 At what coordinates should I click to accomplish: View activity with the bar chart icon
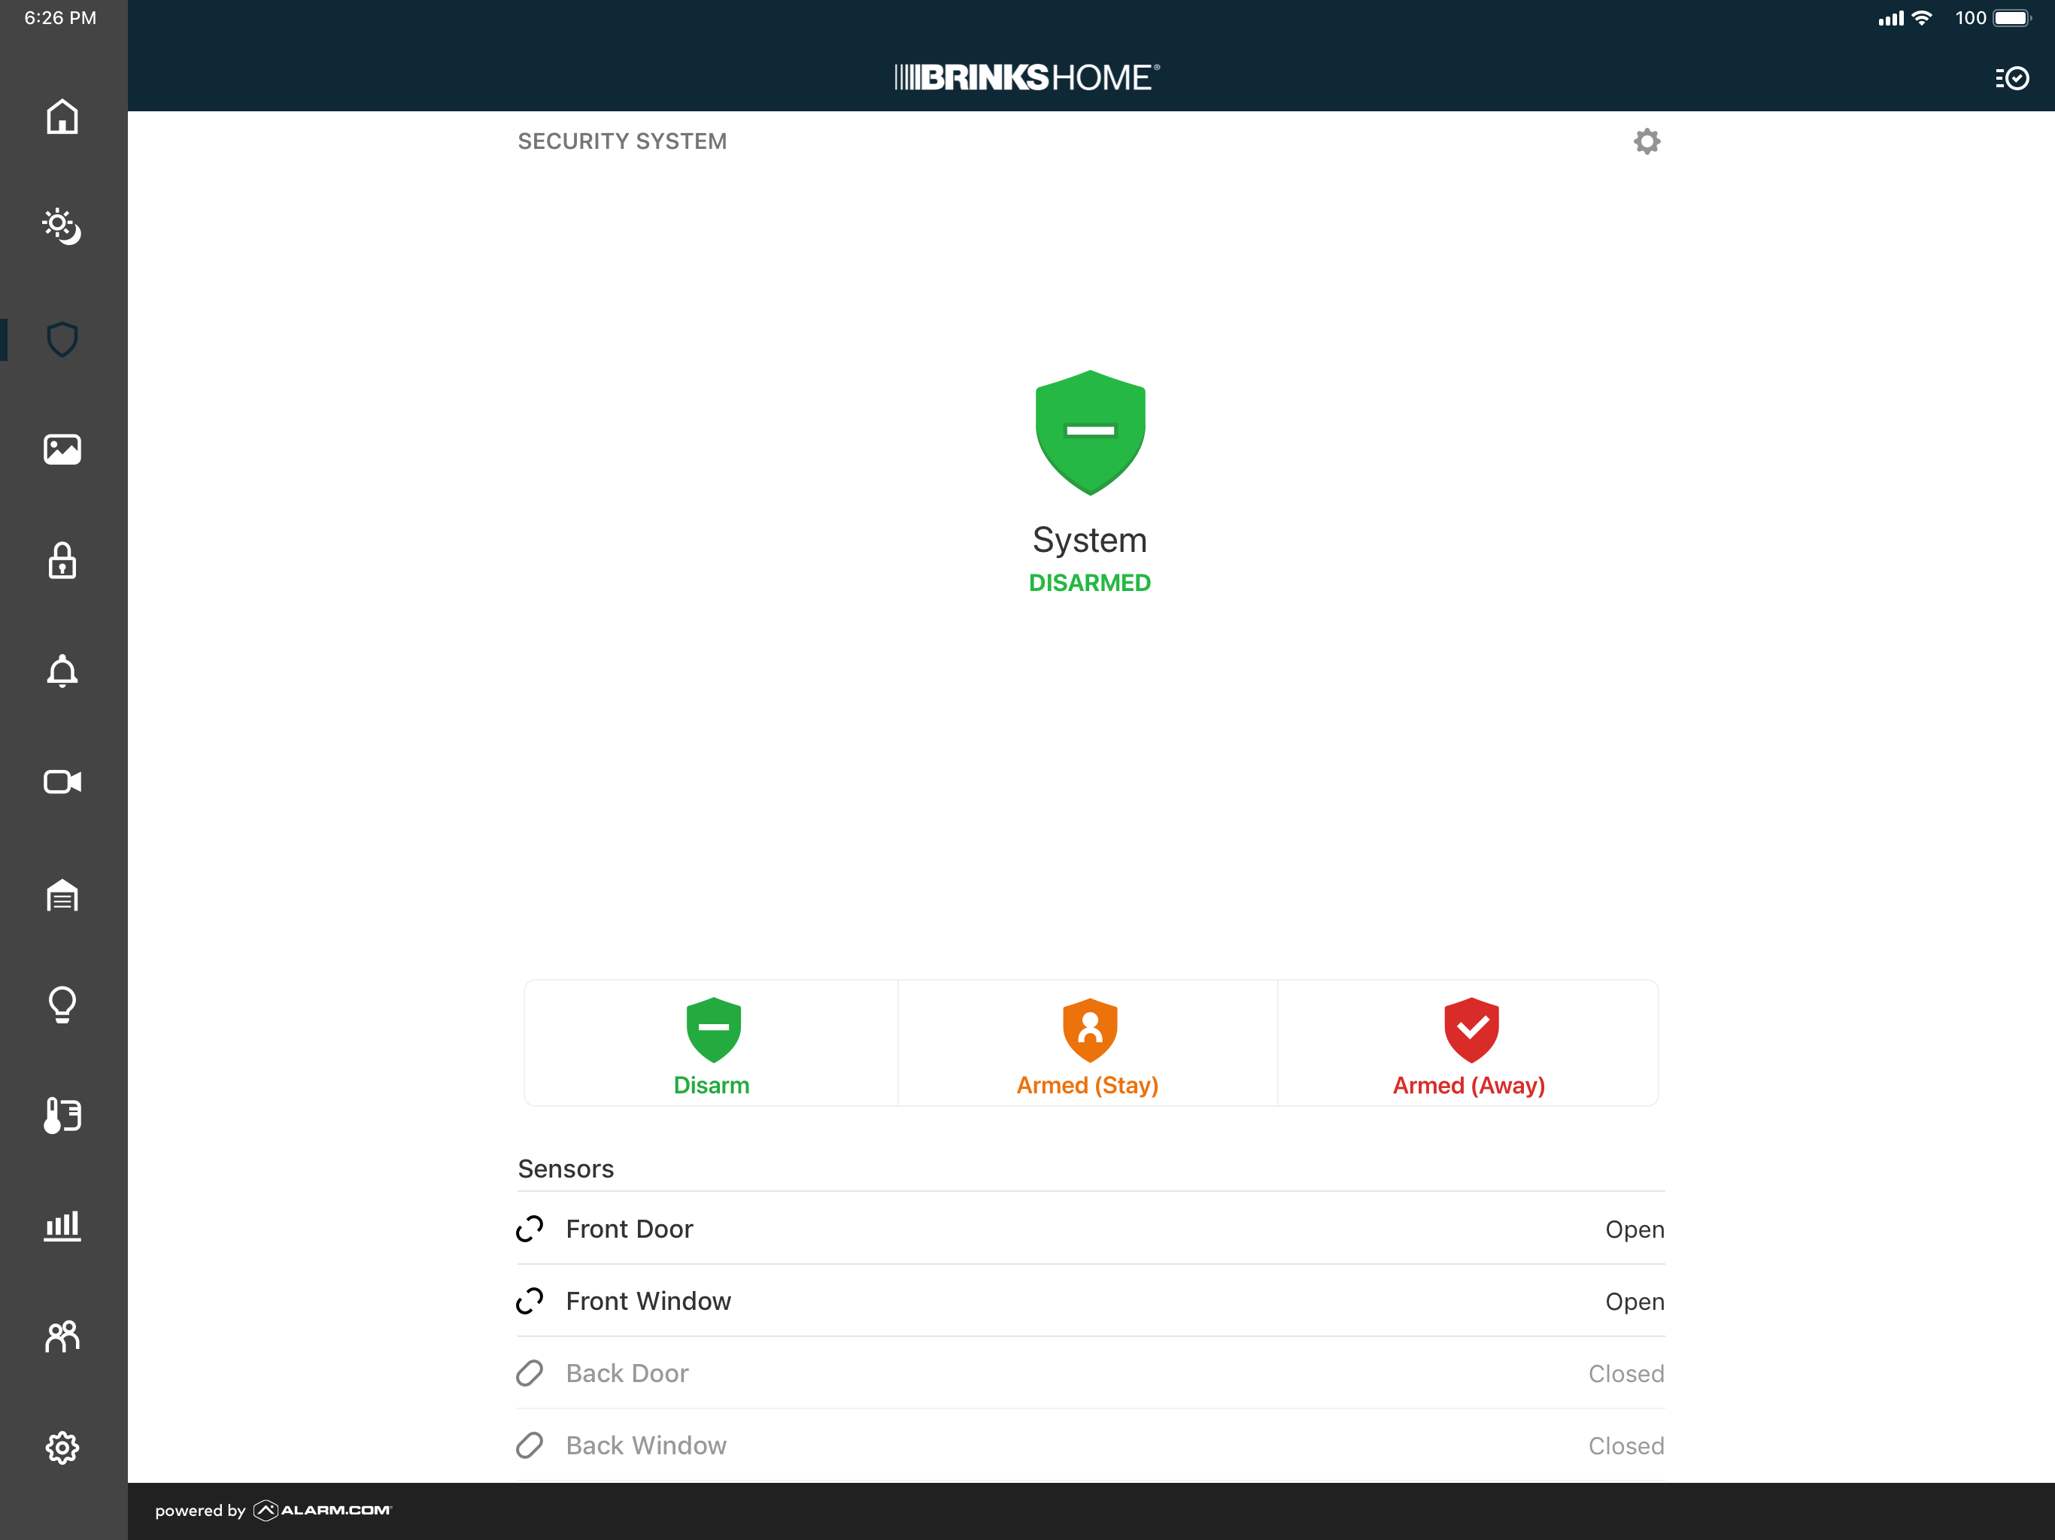(62, 1226)
